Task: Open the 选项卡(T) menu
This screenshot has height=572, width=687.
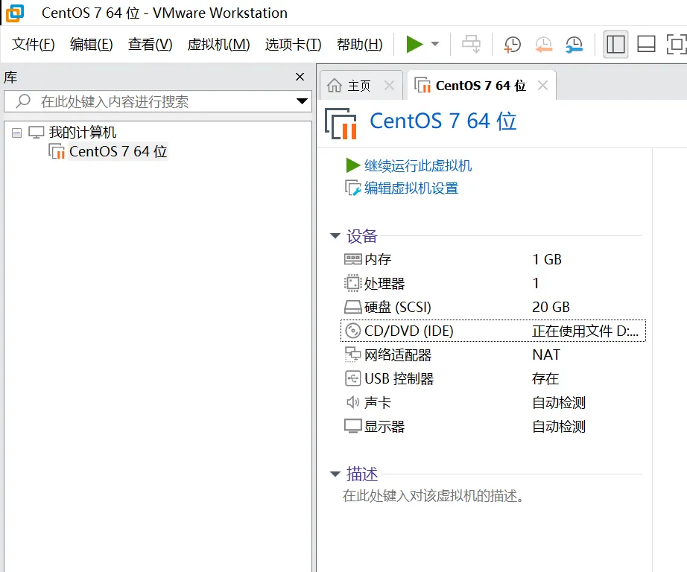Action: pyautogui.click(x=293, y=44)
